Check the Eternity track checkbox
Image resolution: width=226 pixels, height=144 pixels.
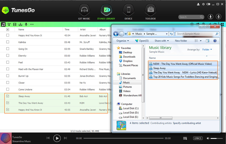tap(8, 55)
